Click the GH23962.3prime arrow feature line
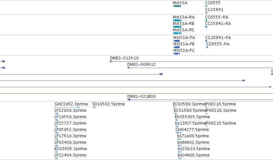Image resolution: width=273 pixels, height=160 pixels. pos(67,107)
